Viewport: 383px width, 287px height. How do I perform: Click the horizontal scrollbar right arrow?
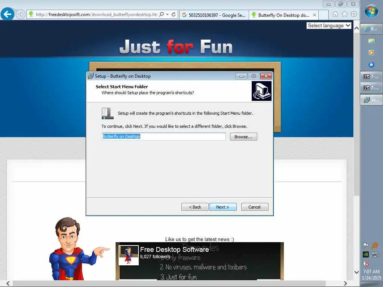[x=345, y=283]
